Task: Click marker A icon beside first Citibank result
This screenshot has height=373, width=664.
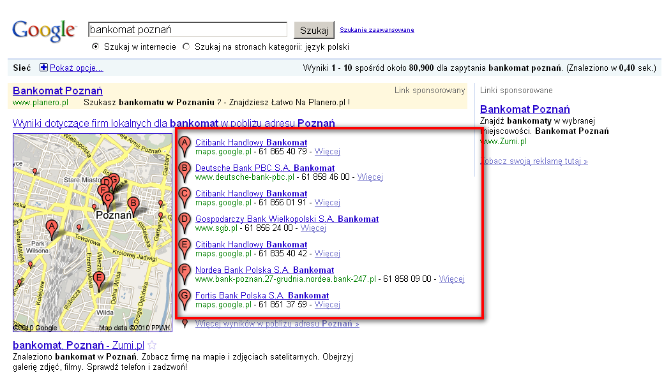Action: [185, 146]
